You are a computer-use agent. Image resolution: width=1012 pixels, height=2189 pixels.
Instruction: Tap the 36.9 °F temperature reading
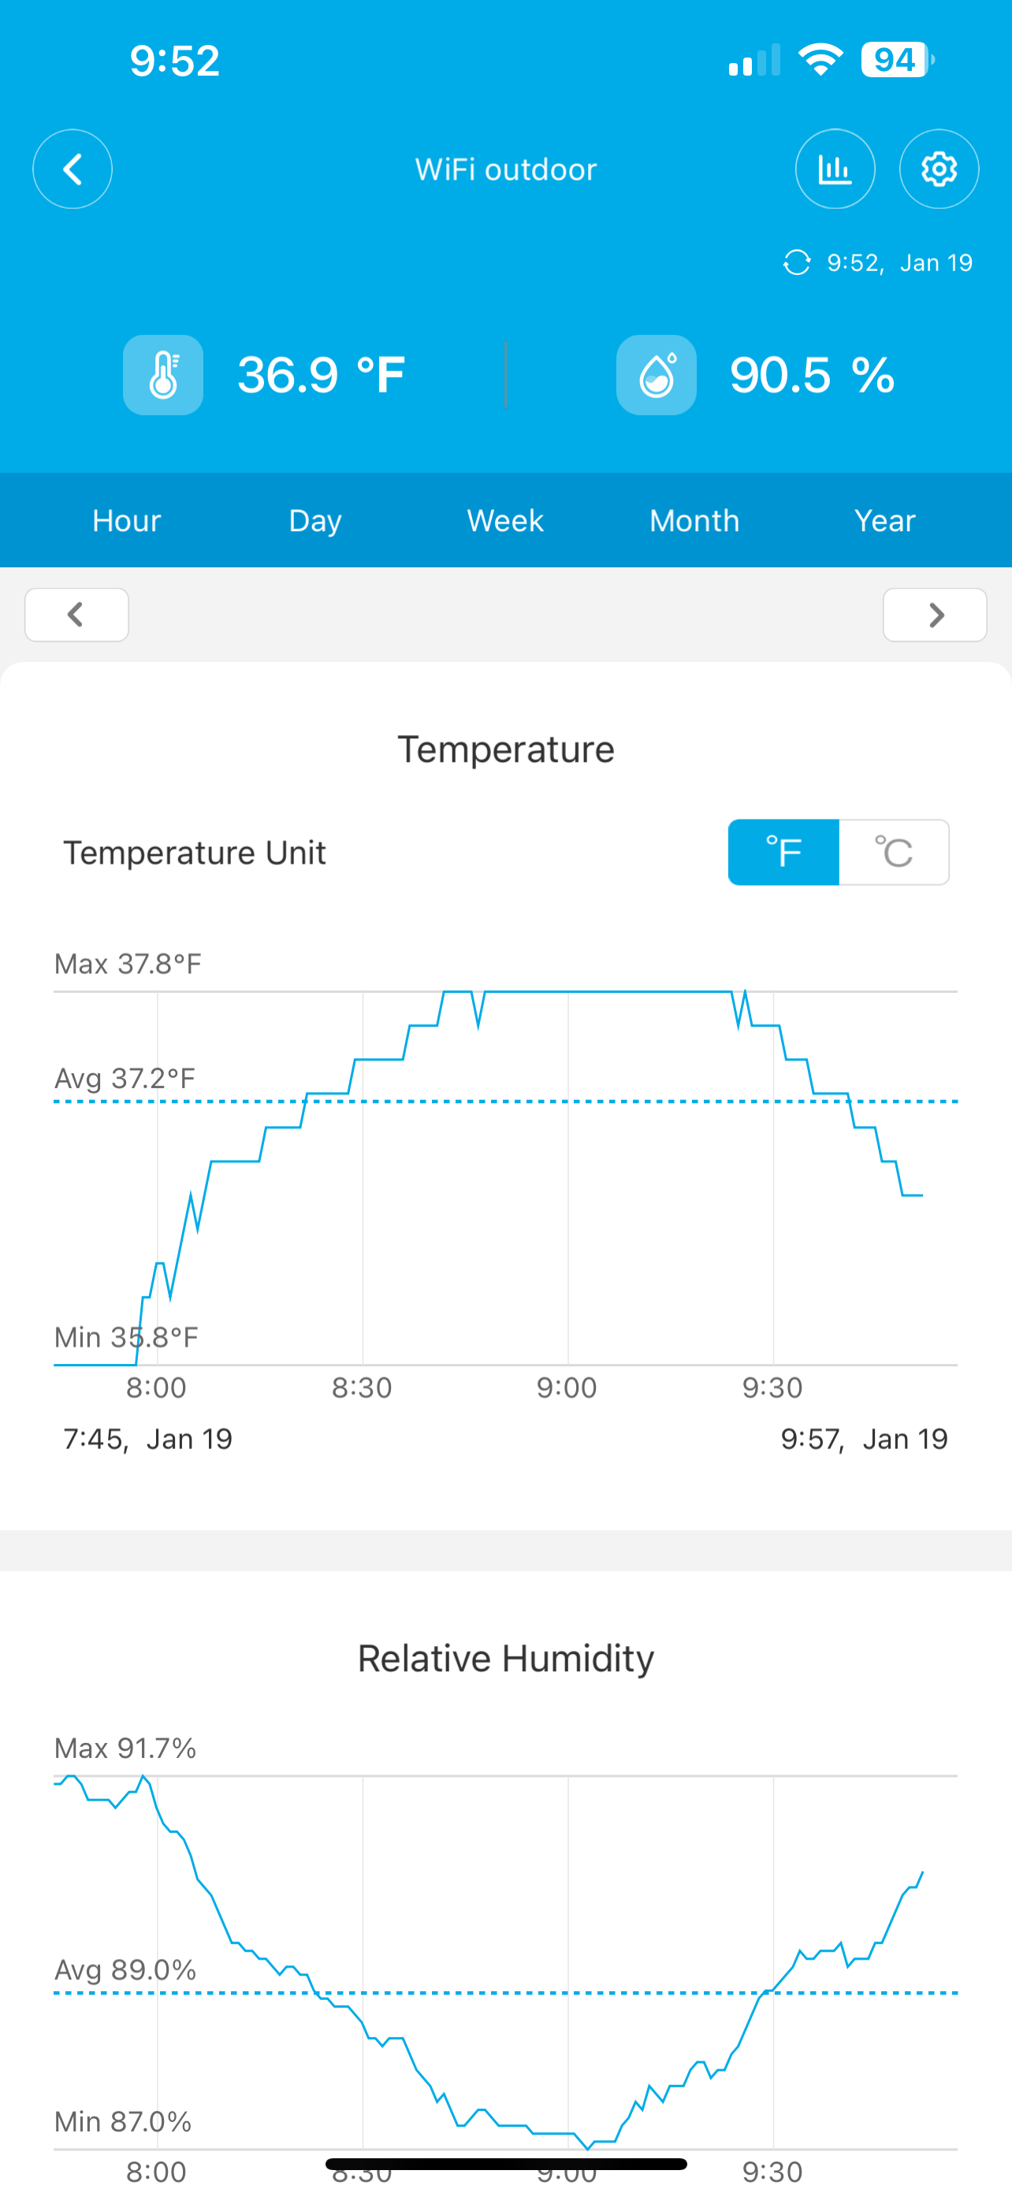pos(322,375)
